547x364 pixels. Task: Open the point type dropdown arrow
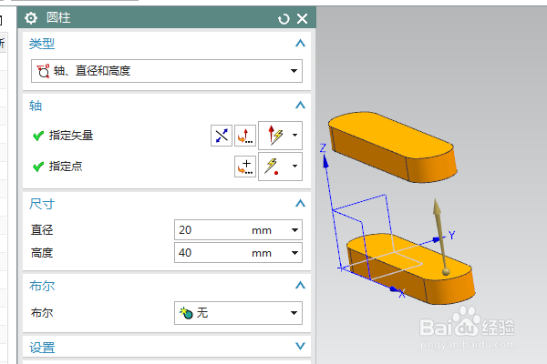tap(295, 167)
